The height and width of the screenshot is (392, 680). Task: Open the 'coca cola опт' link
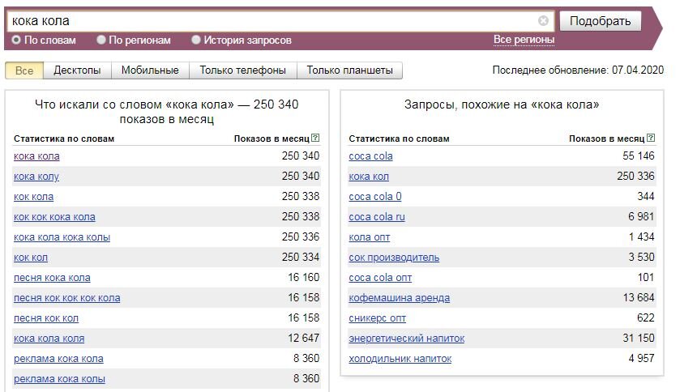click(380, 278)
